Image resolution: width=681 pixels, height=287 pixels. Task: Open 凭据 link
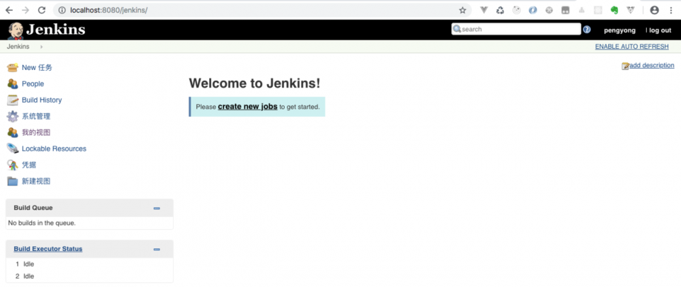pos(29,165)
